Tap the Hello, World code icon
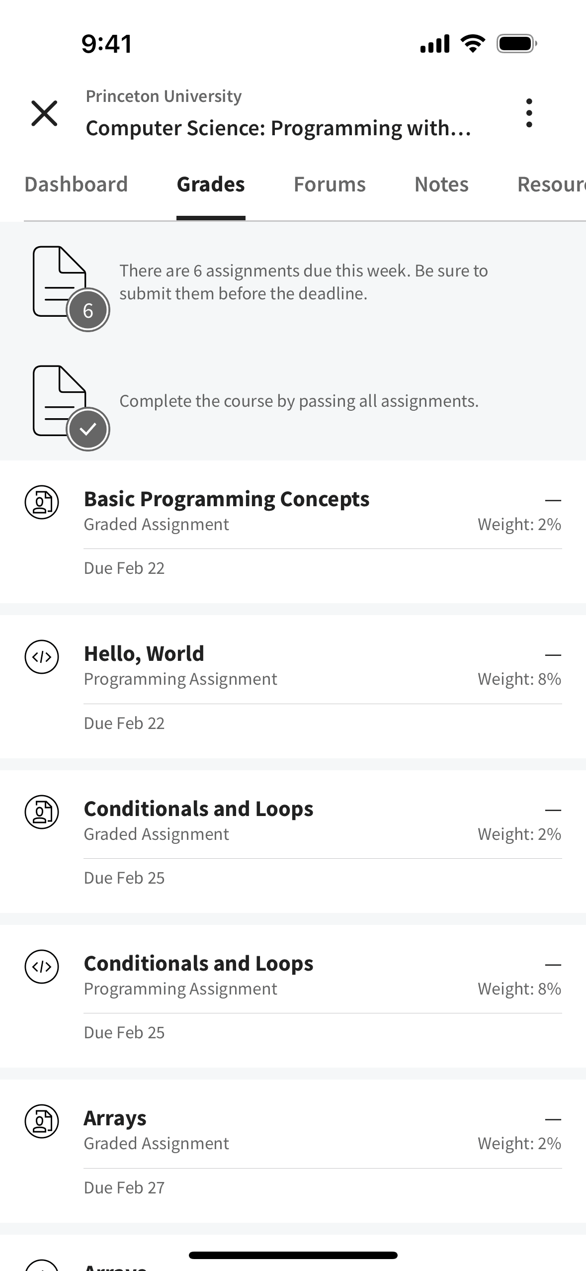This screenshot has width=586, height=1271. tap(42, 657)
